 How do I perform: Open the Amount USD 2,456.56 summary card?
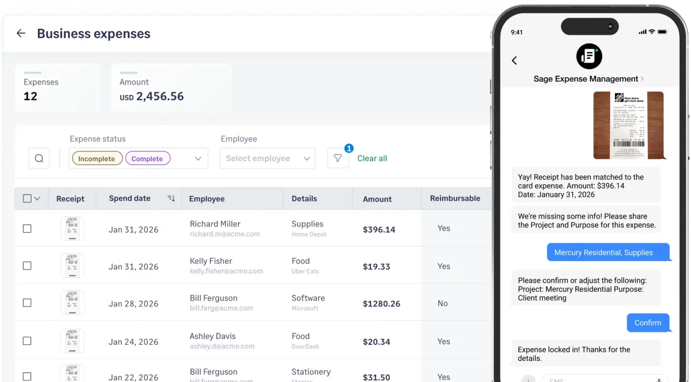click(172, 88)
